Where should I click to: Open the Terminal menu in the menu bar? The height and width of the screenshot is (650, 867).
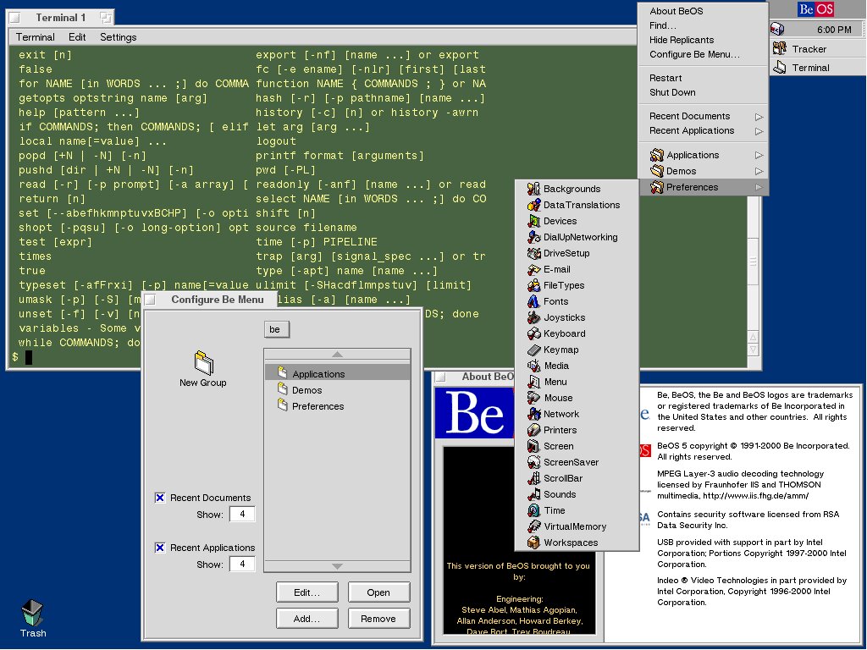(35, 37)
